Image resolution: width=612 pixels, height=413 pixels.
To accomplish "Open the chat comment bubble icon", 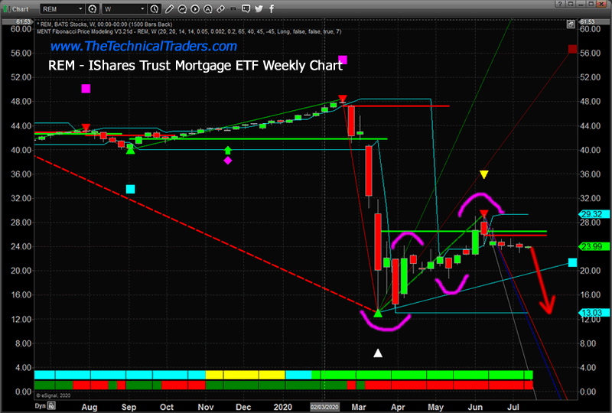I will pos(246,8).
